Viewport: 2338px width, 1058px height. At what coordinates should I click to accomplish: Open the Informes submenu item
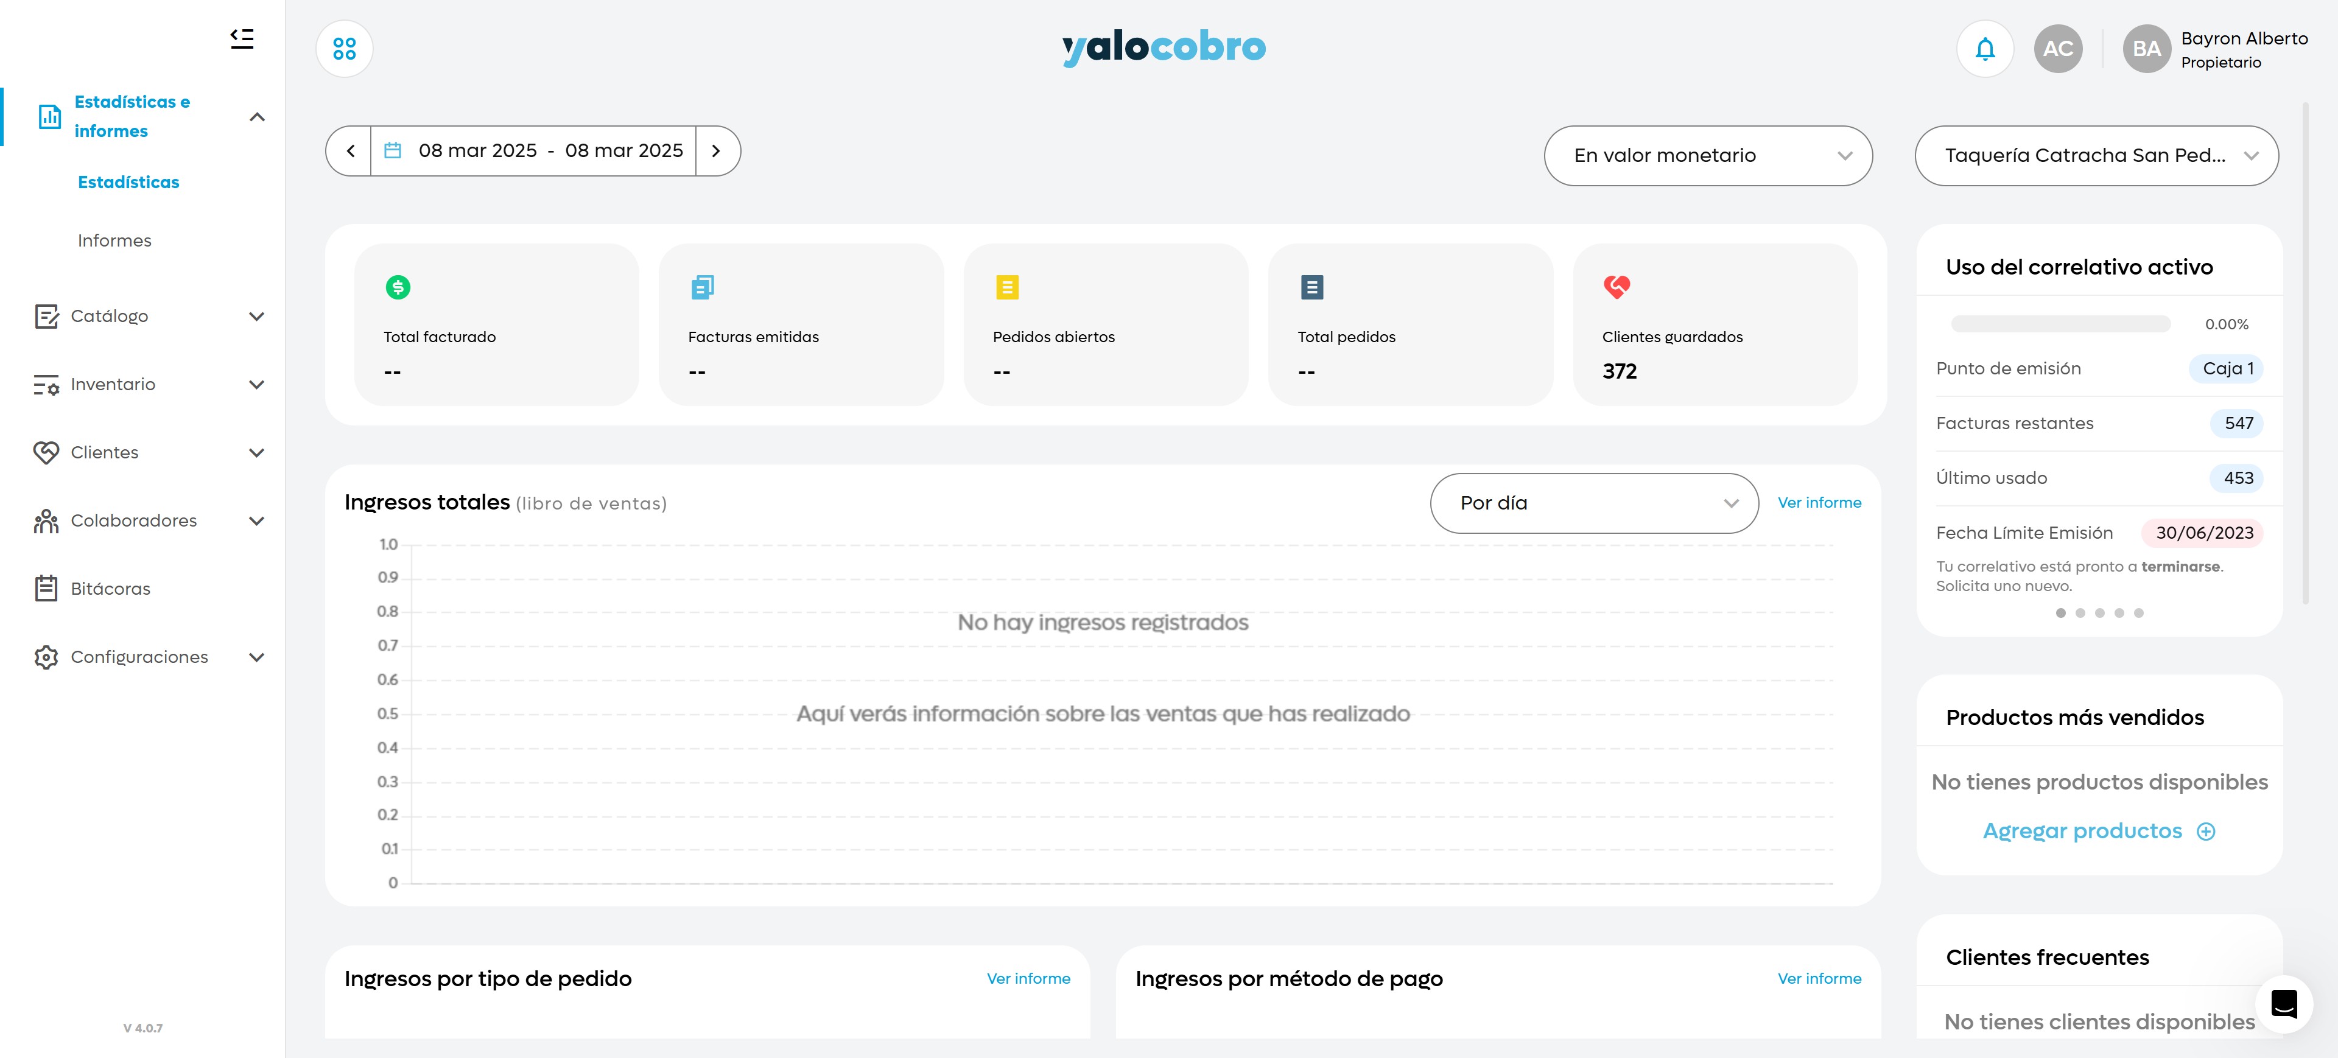pos(114,240)
